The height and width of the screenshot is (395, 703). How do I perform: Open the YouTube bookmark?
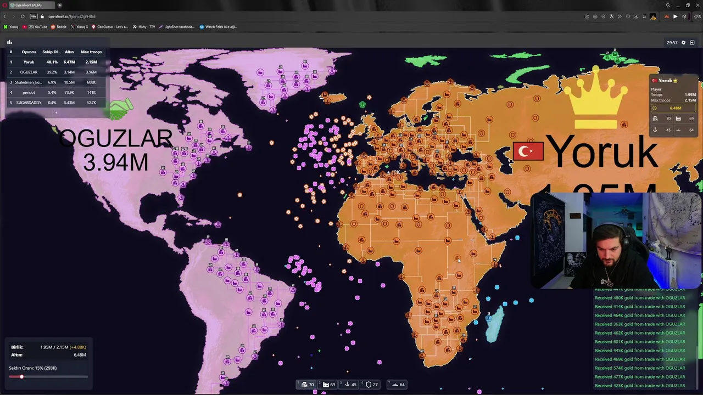34,27
